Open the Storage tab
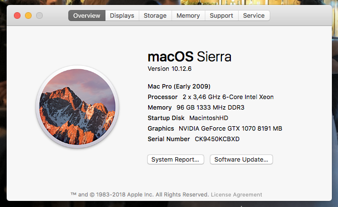338x207 pixels. (x=155, y=15)
